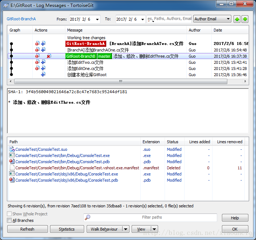Click added action icon in BranchAOne.cs row
Image resolution: width=256 pixels, height=240 pixels.
click(x=43, y=50)
